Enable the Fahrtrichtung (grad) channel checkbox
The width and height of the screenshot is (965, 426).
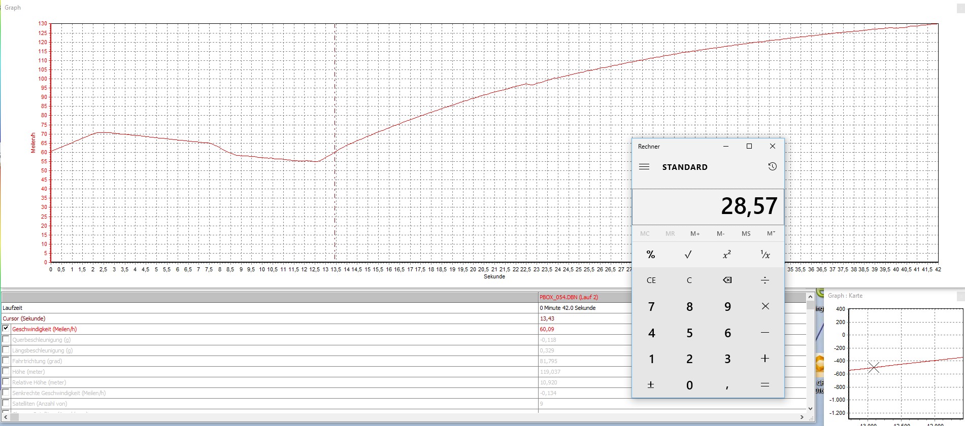coord(6,361)
